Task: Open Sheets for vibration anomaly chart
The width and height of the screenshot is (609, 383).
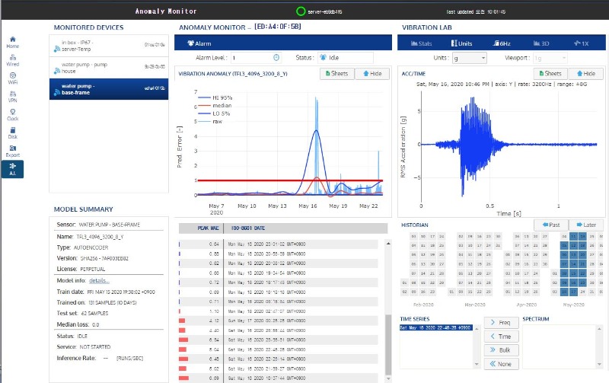Action: [336, 73]
